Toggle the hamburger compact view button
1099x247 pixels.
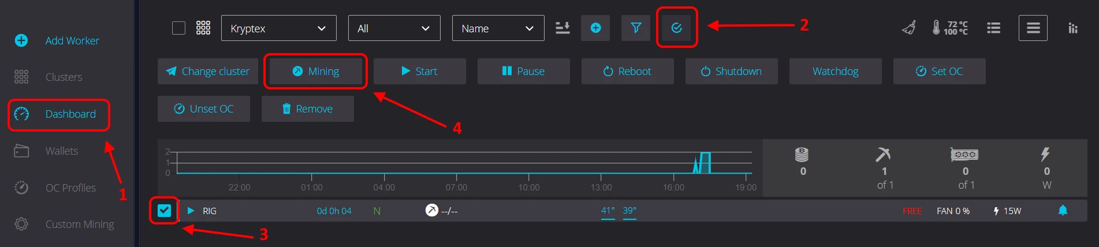tap(1033, 28)
